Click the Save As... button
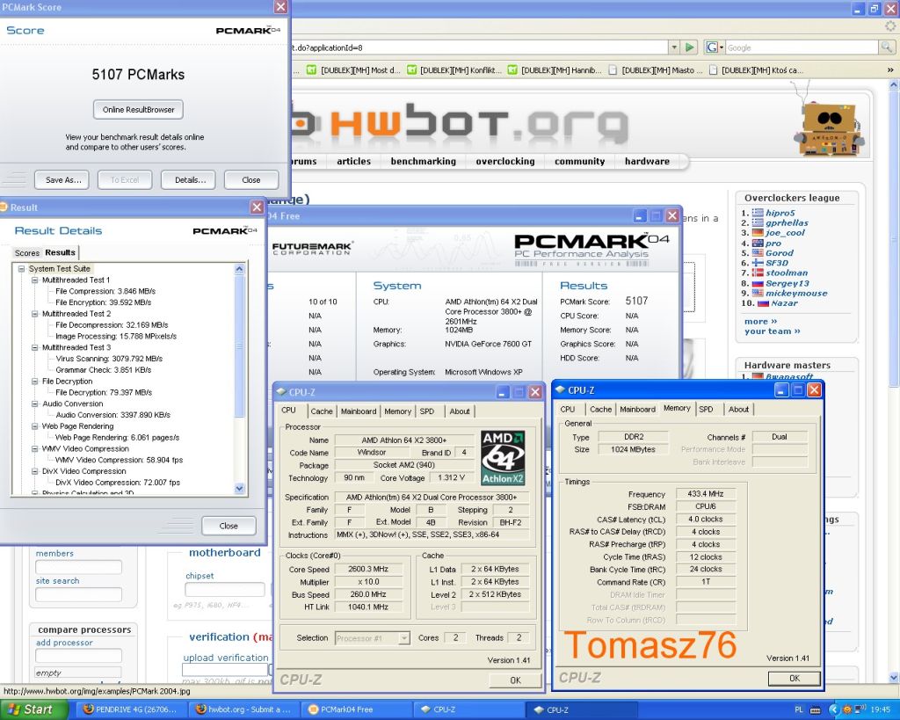The height and width of the screenshot is (720, 900). click(x=63, y=179)
